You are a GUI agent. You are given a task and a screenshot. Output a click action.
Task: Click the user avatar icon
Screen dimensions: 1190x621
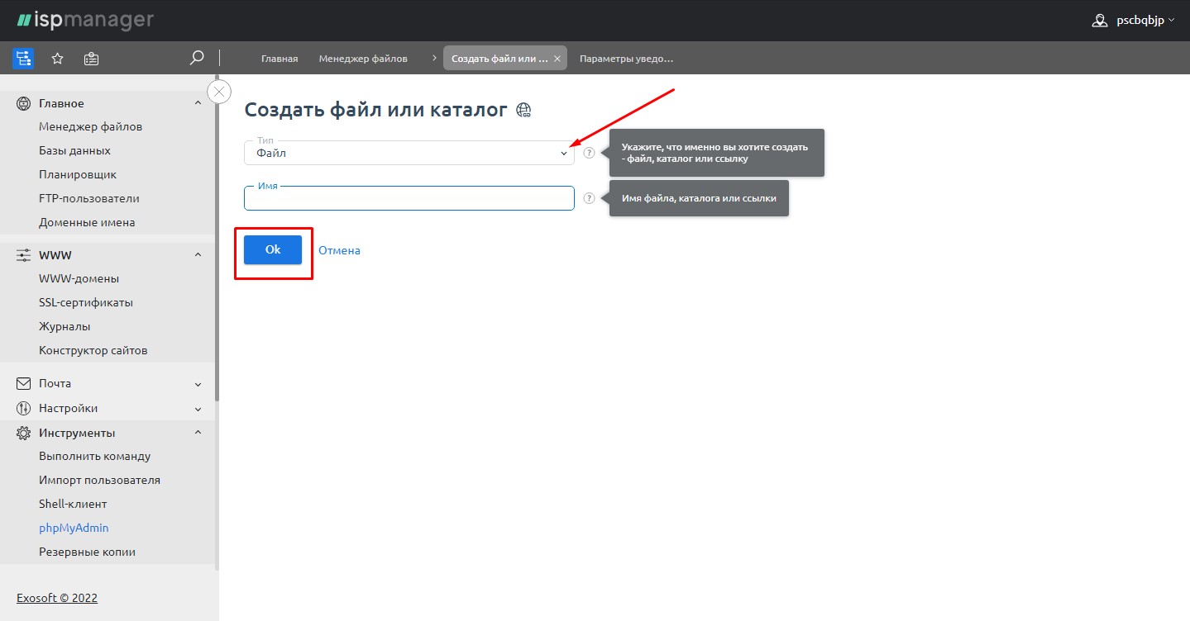pyautogui.click(x=1100, y=21)
